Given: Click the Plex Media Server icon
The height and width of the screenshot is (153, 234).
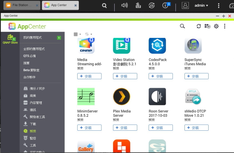Looking at the screenshot, I should 122,96.
